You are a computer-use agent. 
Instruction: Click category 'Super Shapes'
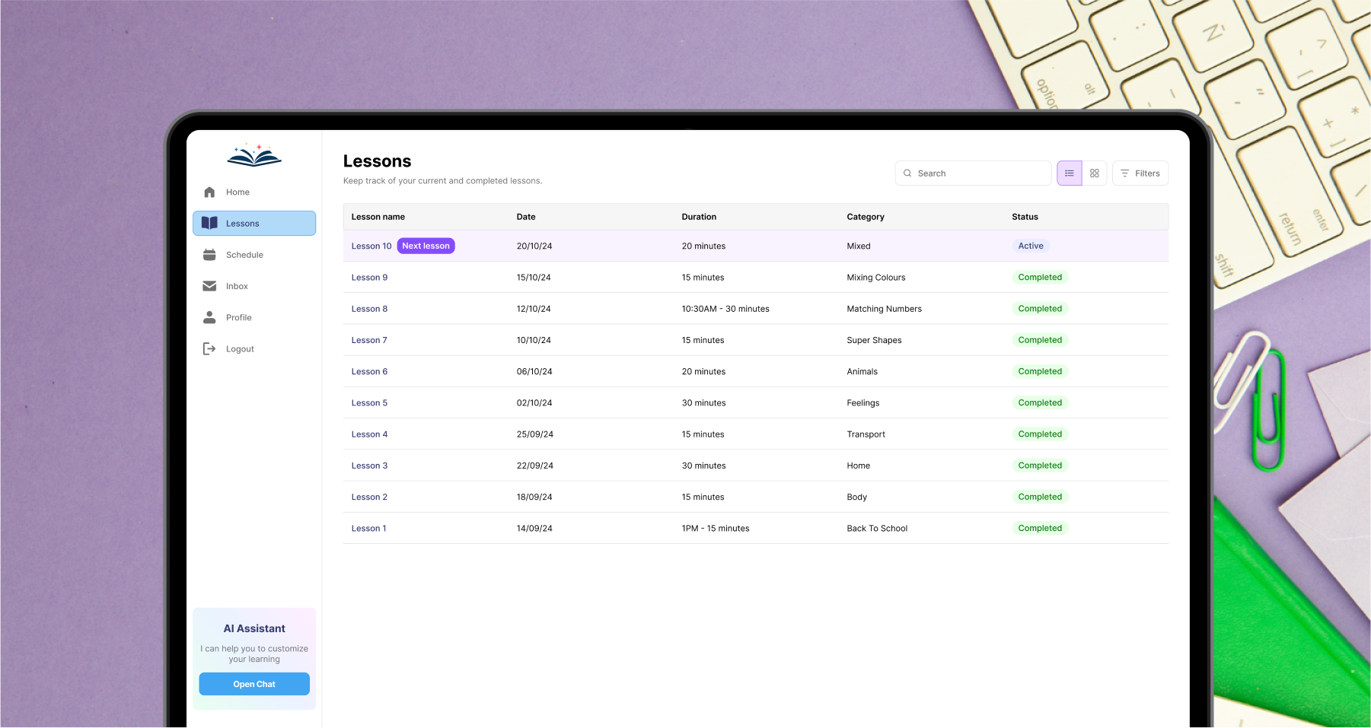(x=874, y=340)
